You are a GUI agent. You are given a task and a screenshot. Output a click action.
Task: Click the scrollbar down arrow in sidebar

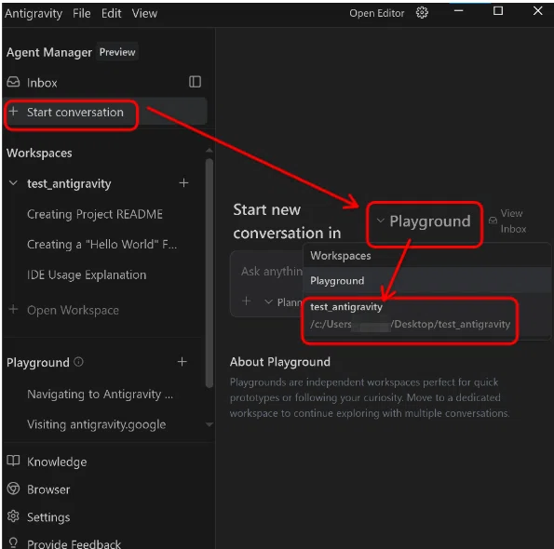tap(209, 424)
